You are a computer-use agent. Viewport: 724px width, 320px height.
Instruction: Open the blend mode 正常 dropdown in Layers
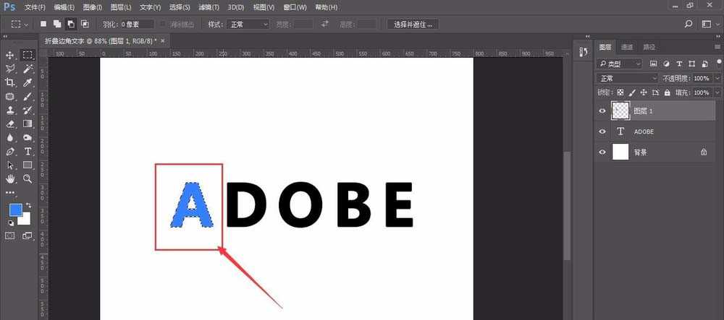click(x=627, y=78)
